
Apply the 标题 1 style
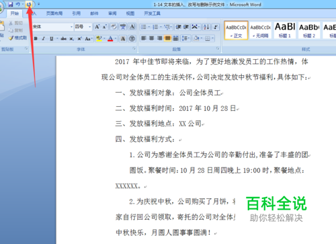coord(285,30)
